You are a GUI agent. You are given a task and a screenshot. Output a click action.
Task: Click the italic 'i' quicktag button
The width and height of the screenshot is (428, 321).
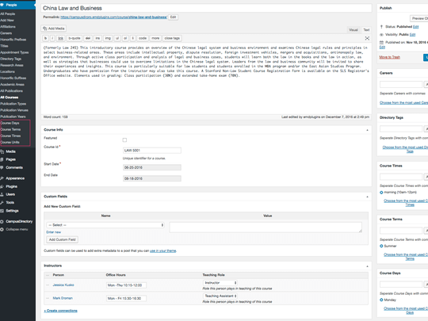tap(52, 38)
